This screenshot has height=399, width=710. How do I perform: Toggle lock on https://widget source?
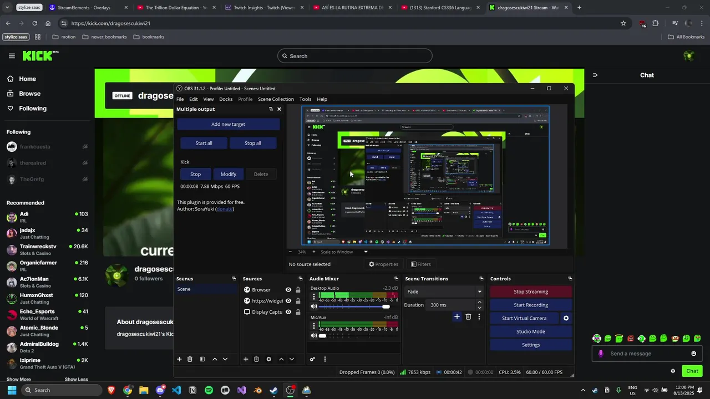[x=298, y=301]
